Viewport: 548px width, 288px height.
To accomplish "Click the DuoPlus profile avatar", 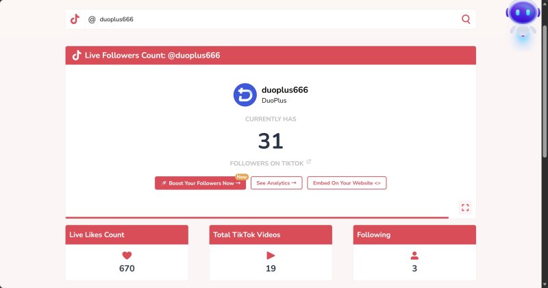I will [245, 95].
